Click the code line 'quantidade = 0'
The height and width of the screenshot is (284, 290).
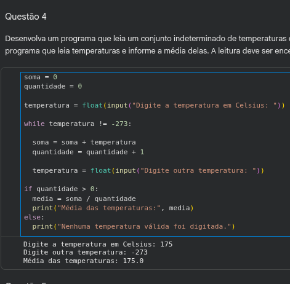[x=53, y=86]
